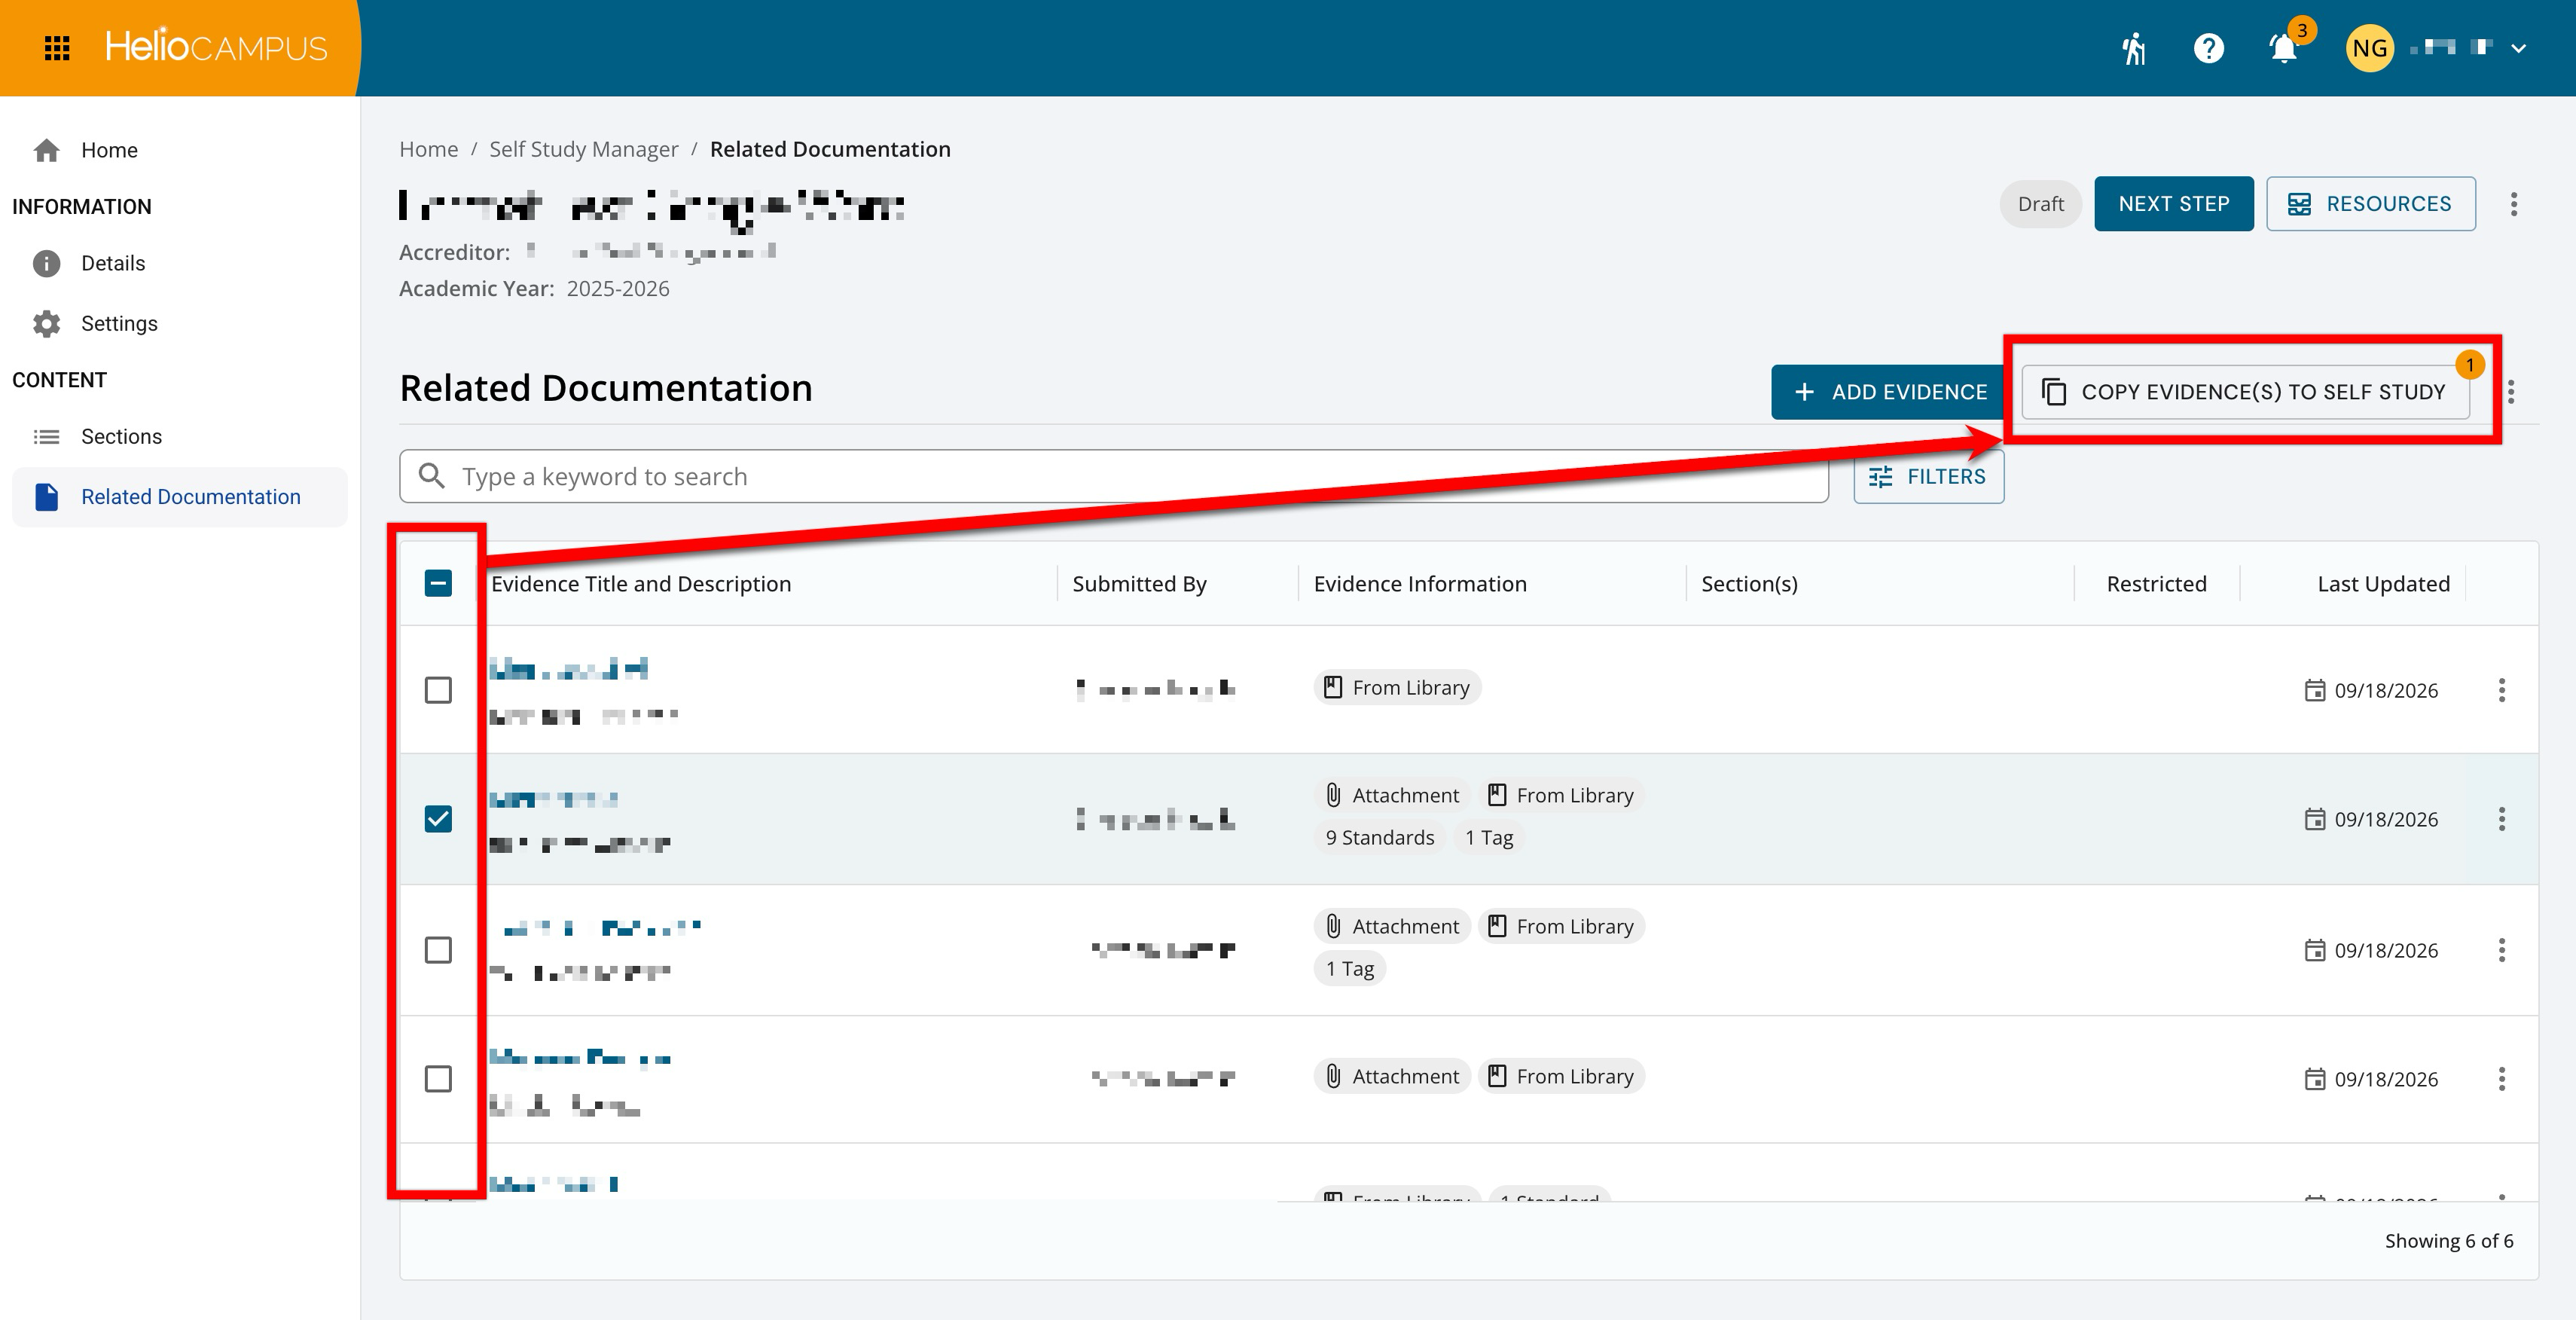
Task: Open Related Documentation more options menu
Action: coord(2511,392)
